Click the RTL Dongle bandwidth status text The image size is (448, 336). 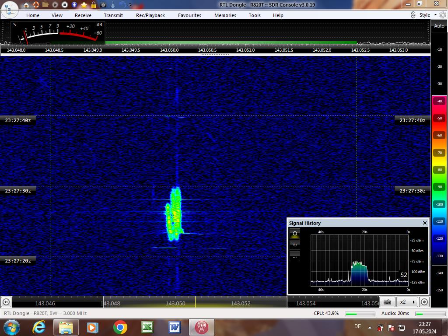(45, 313)
